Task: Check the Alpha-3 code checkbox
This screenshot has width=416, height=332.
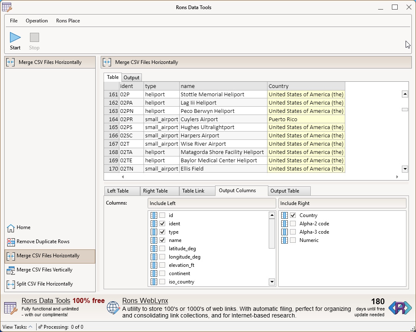Action: (x=293, y=232)
